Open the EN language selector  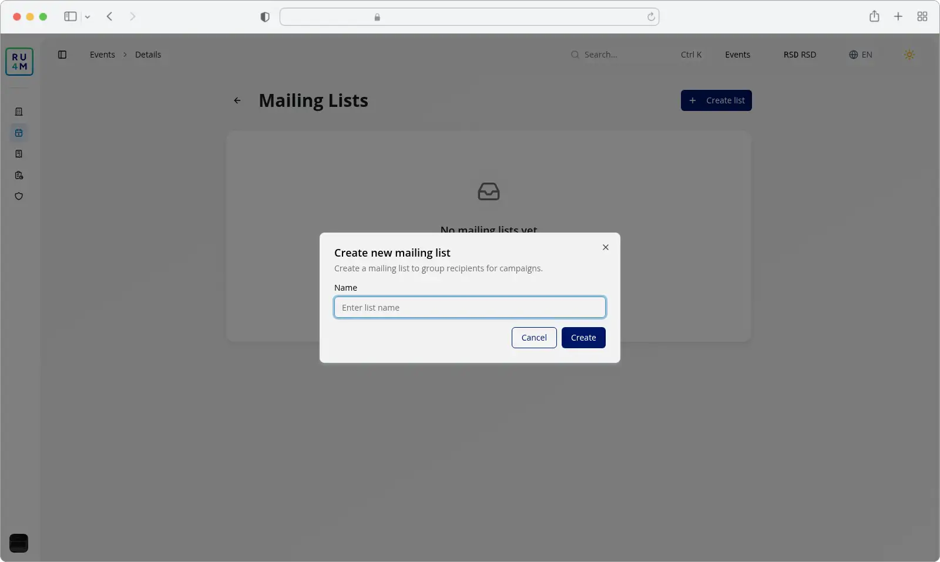click(861, 55)
